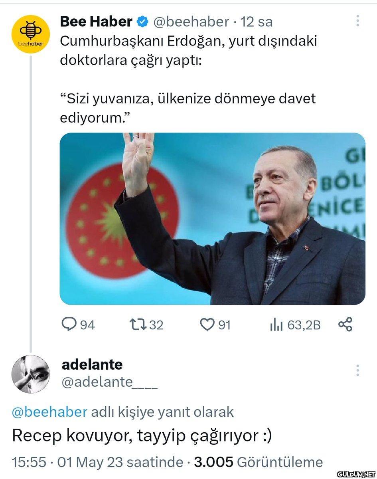Open adelante's profile picture
Screen dimensions: 377x479
tap(30, 374)
